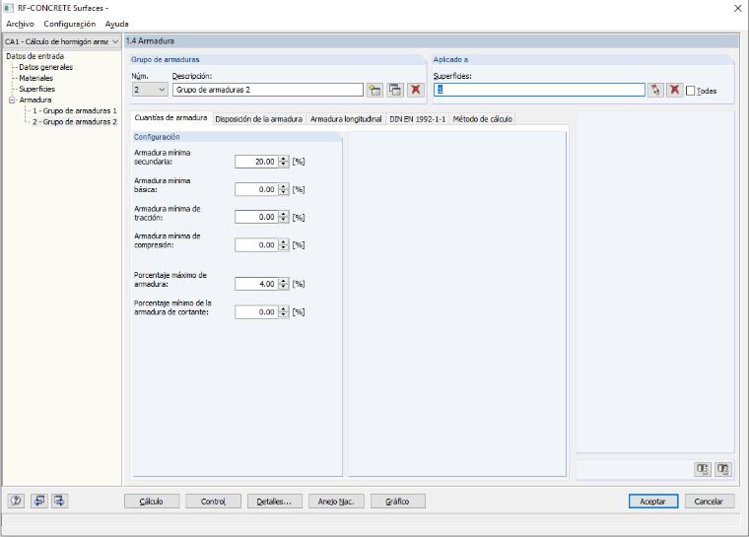Switch to Método de cálculo tab
The image size is (749, 537).
click(483, 119)
